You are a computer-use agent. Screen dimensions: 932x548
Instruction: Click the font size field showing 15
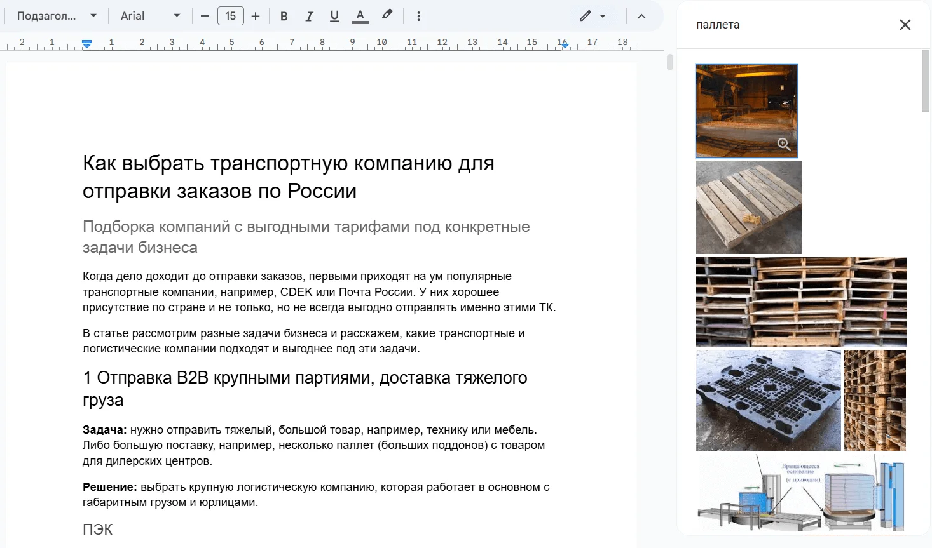pyautogui.click(x=230, y=17)
